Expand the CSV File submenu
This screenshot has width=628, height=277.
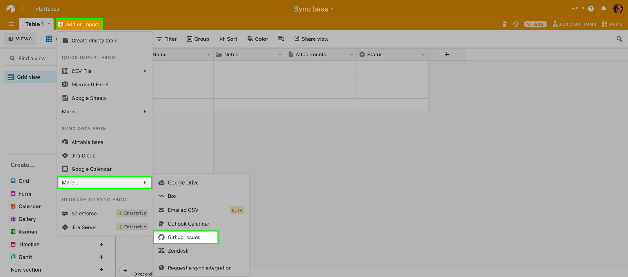105,71
